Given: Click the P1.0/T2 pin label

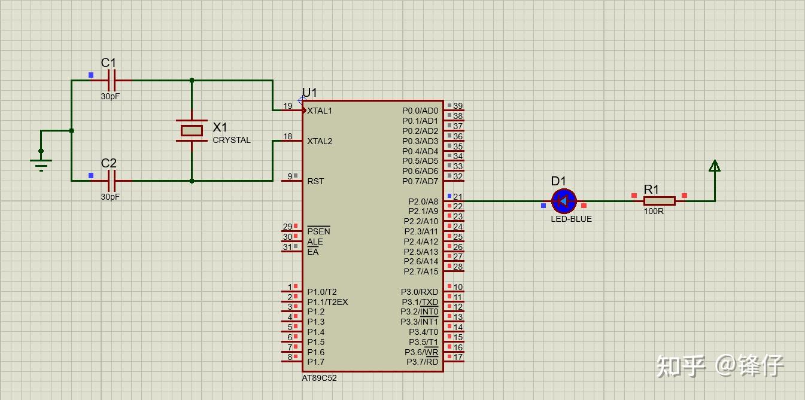Looking at the screenshot, I should [x=322, y=292].
